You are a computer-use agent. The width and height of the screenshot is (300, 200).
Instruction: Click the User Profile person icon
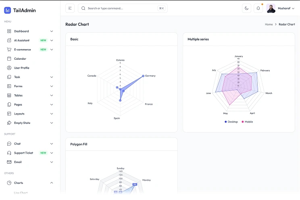click(9, 68)
